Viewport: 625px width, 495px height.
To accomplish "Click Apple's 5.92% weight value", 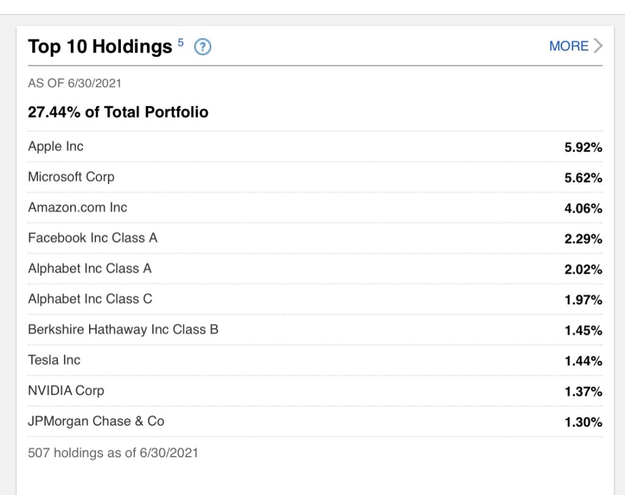I will [583, 148].
